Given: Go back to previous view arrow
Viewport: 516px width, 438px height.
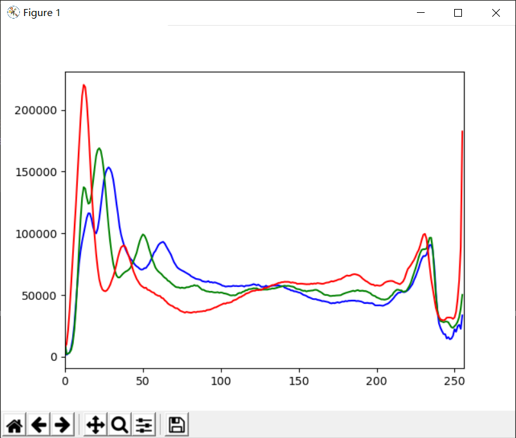Looking at the screenshot, I should pyautogui.click(x=39, y=425).
